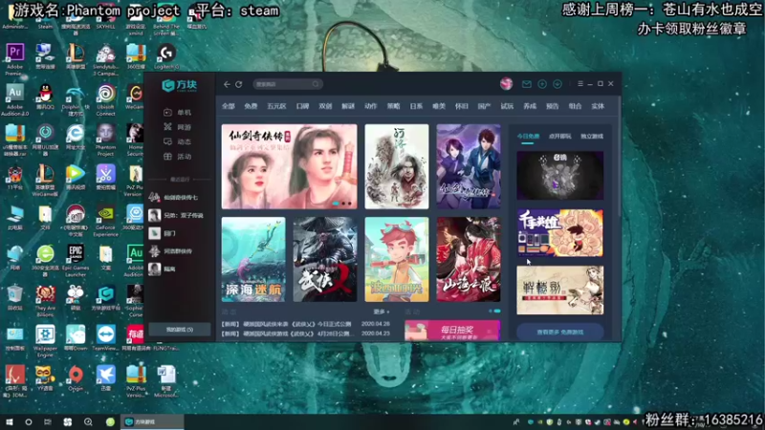Open GeForce Experience desktop icon
Image resolution: width=765 pixels, height=430 pixels.
[105, 221]
